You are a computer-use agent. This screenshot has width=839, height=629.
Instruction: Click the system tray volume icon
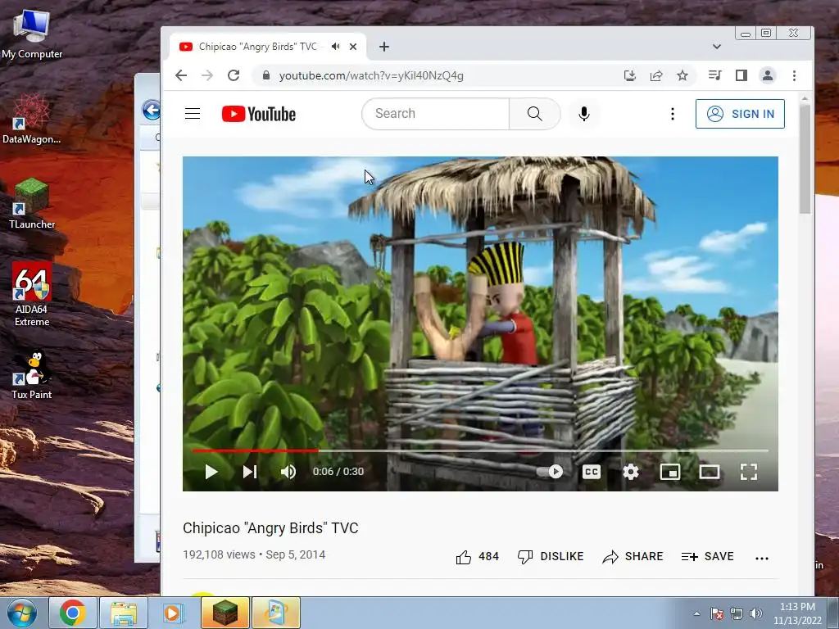point(756,613)
